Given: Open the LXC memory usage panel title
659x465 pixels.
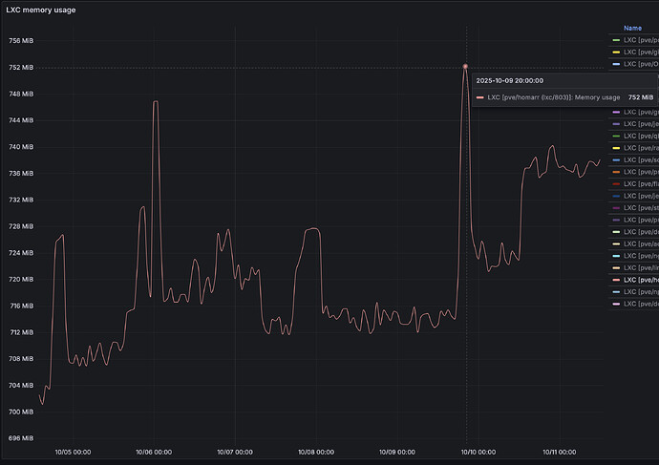Looking at the screenshot, I should coord(41,10).
